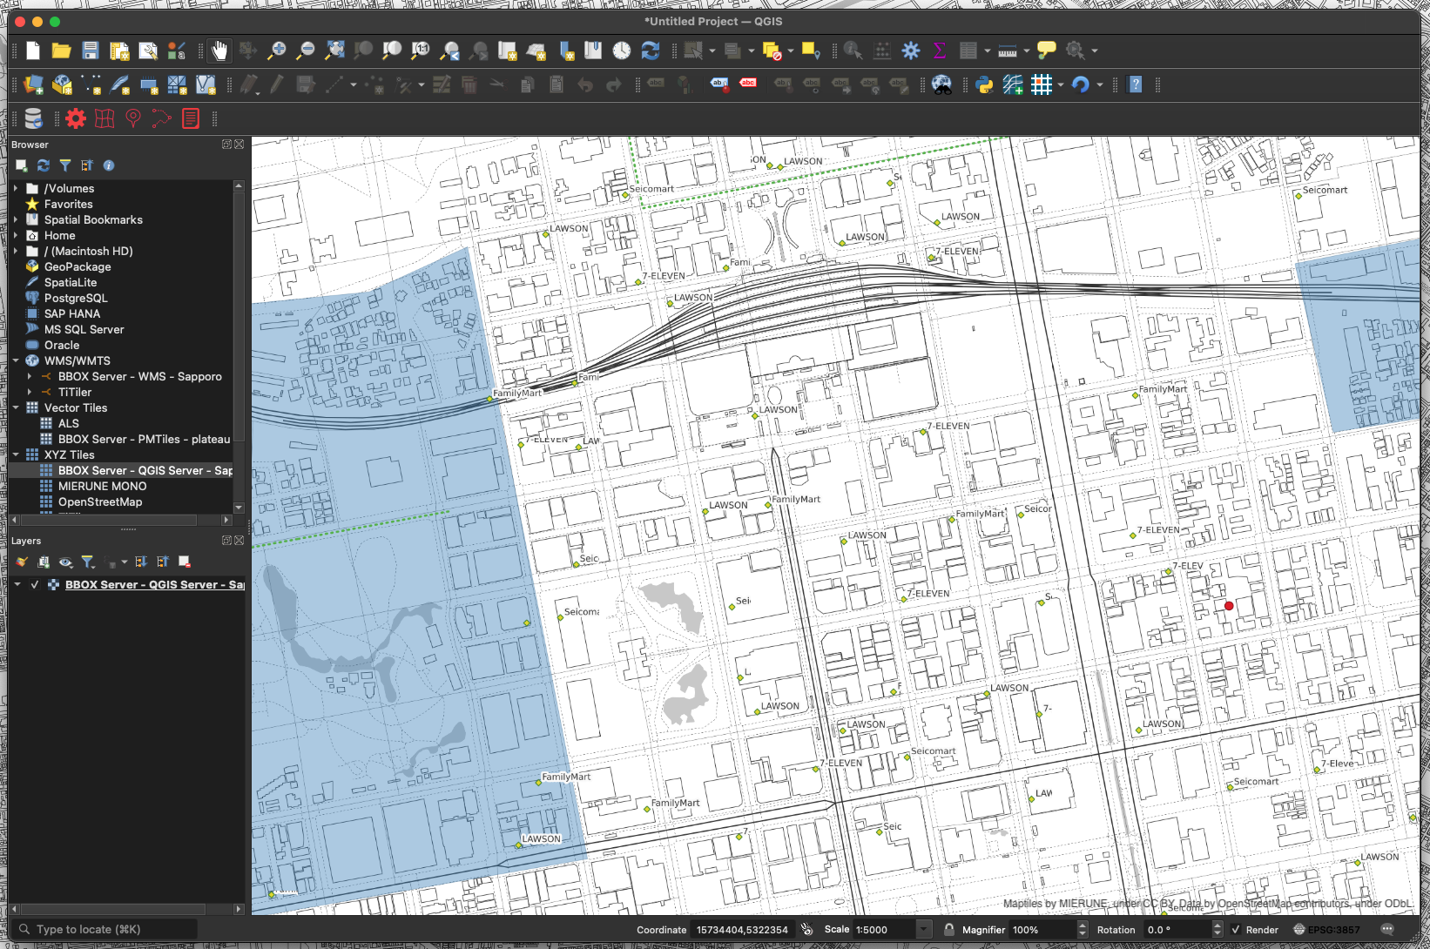
Task: Click New GeoPackage Layer icon
Action: click(62, 84)
